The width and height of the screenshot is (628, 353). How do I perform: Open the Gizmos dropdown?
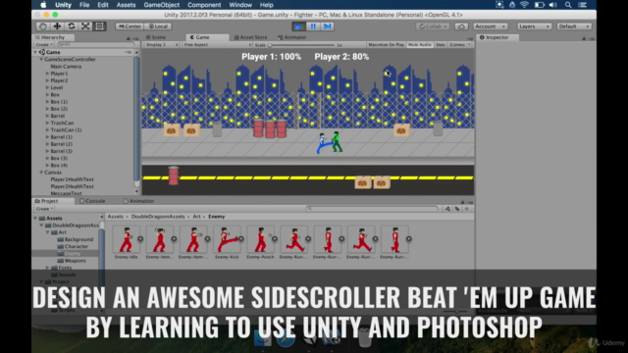(x=460, y=45)
